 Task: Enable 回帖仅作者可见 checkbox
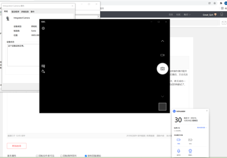tap(37, 156)
